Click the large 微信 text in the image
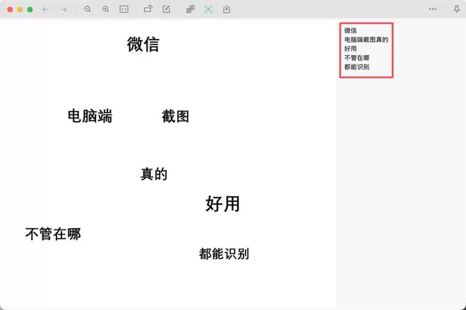This screenshot has width=466, height=310. point(143,44)
